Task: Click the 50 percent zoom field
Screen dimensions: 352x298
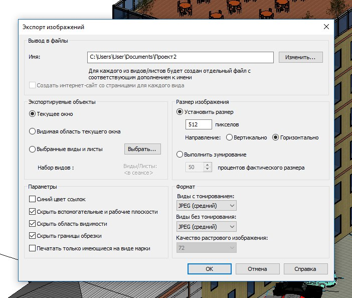Action: tap(195, 167)
